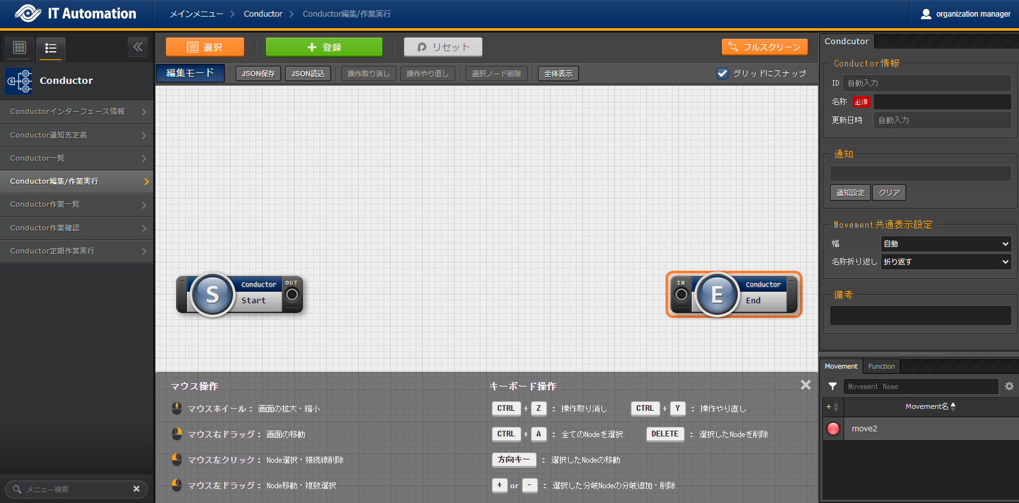The width and height of the screenshot is (1019, 503).
Task: Click the green 登録 button
Action: pyautogui.click(x=323, y=47)
